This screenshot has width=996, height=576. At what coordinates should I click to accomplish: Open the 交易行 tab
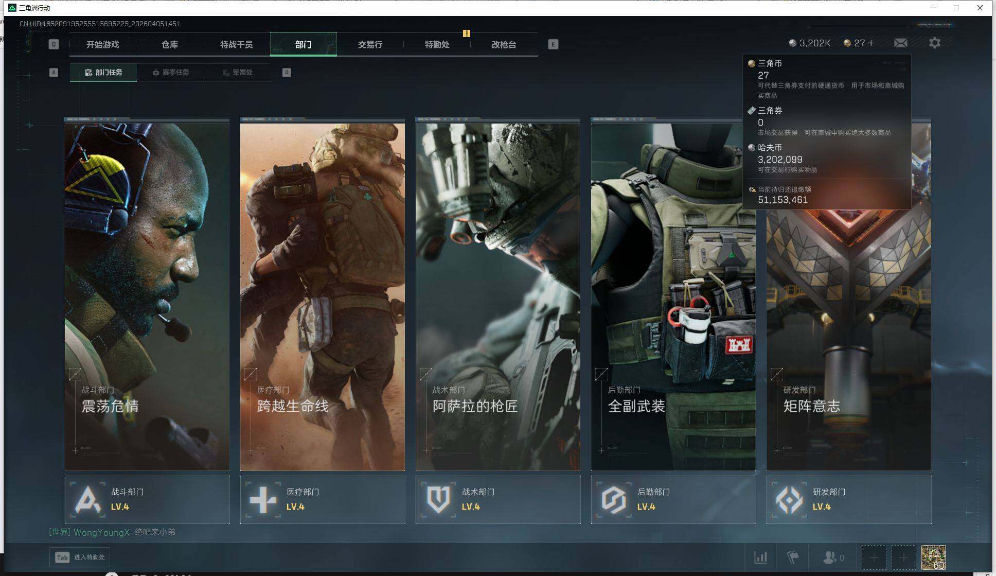(x=370, y=45)
